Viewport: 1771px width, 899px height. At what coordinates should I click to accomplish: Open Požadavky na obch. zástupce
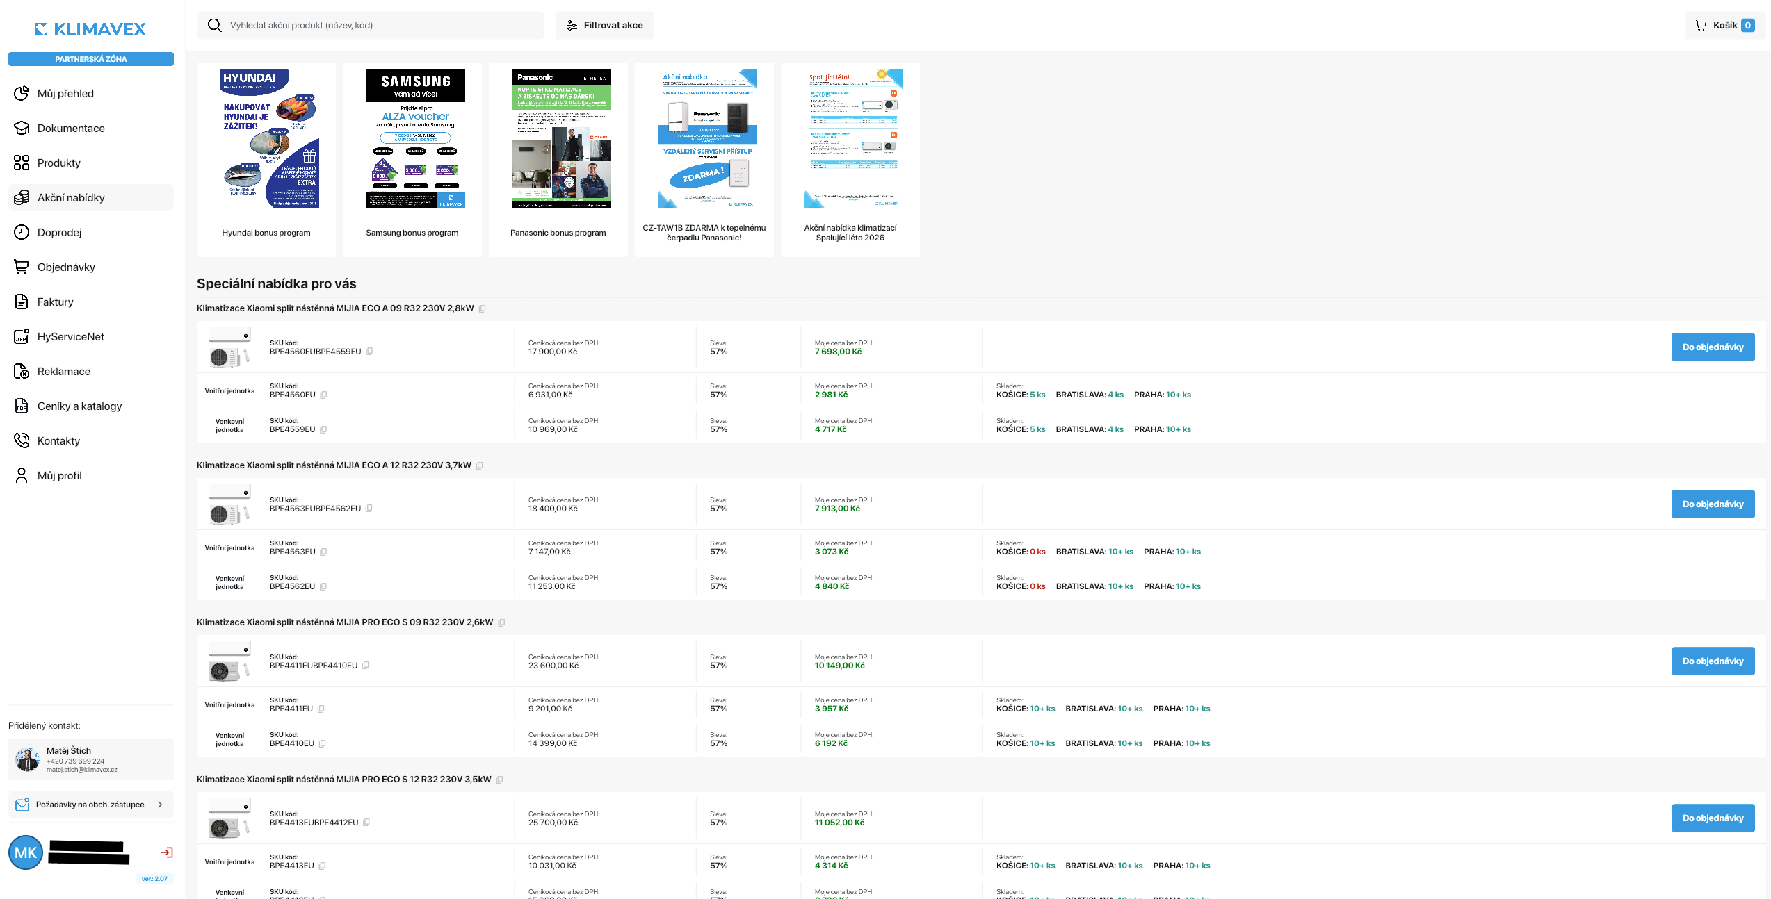pyautogui.click(x=91, y=805)
